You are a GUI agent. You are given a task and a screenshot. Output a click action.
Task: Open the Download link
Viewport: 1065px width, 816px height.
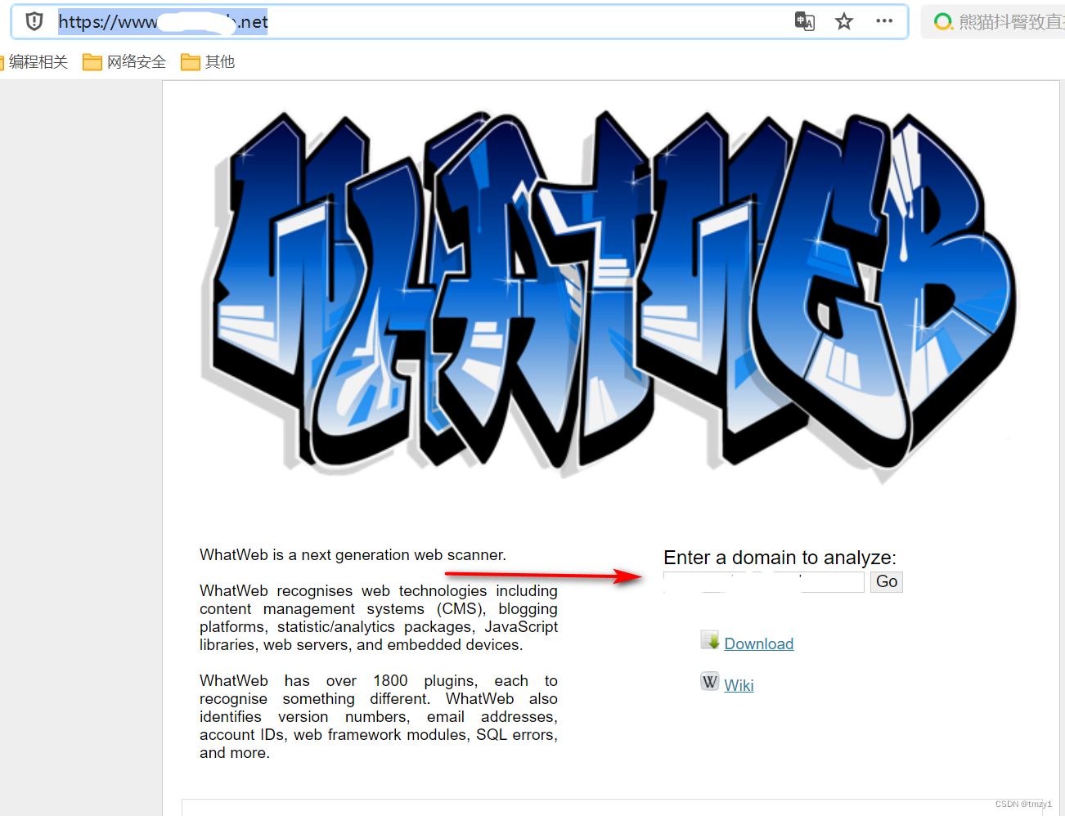click(759, 644)
